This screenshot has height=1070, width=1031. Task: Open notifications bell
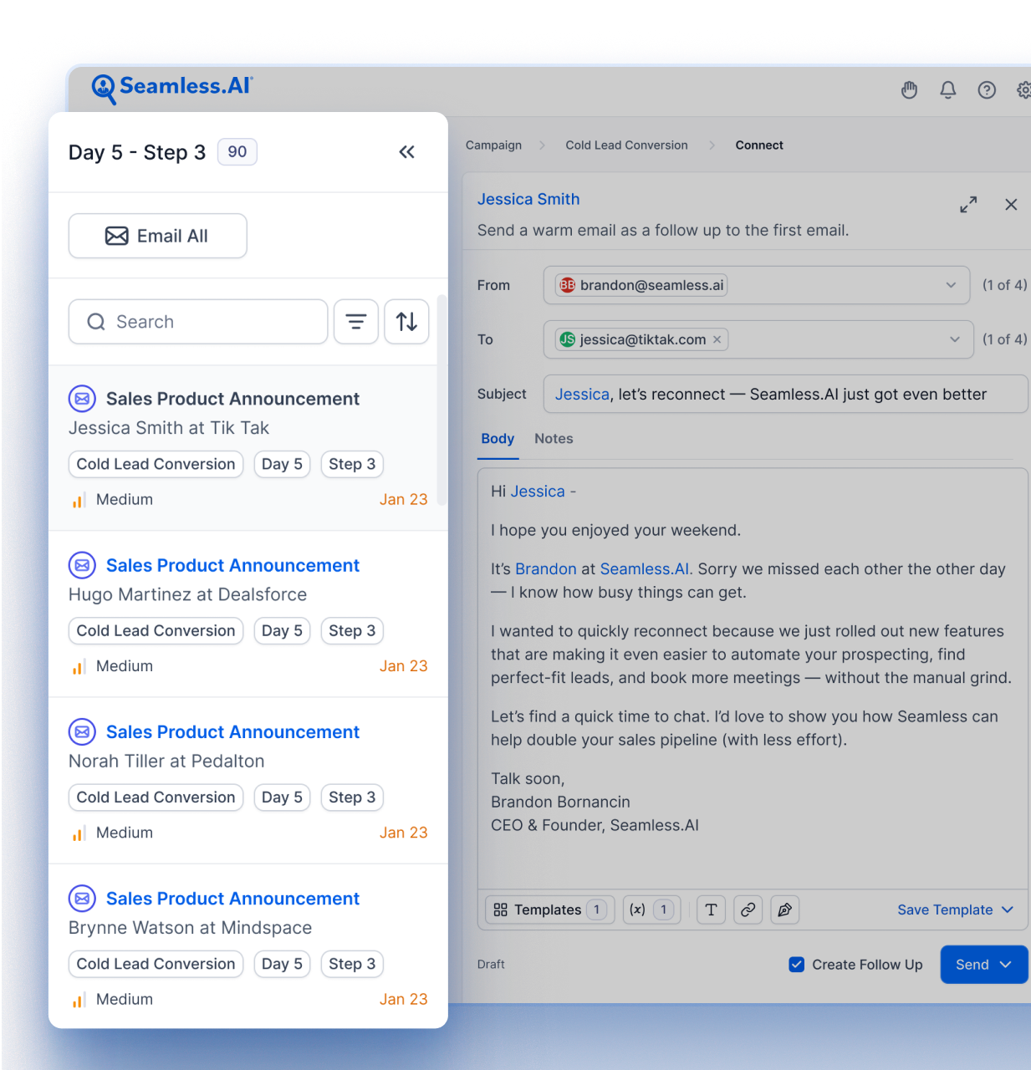coord(948,90)
